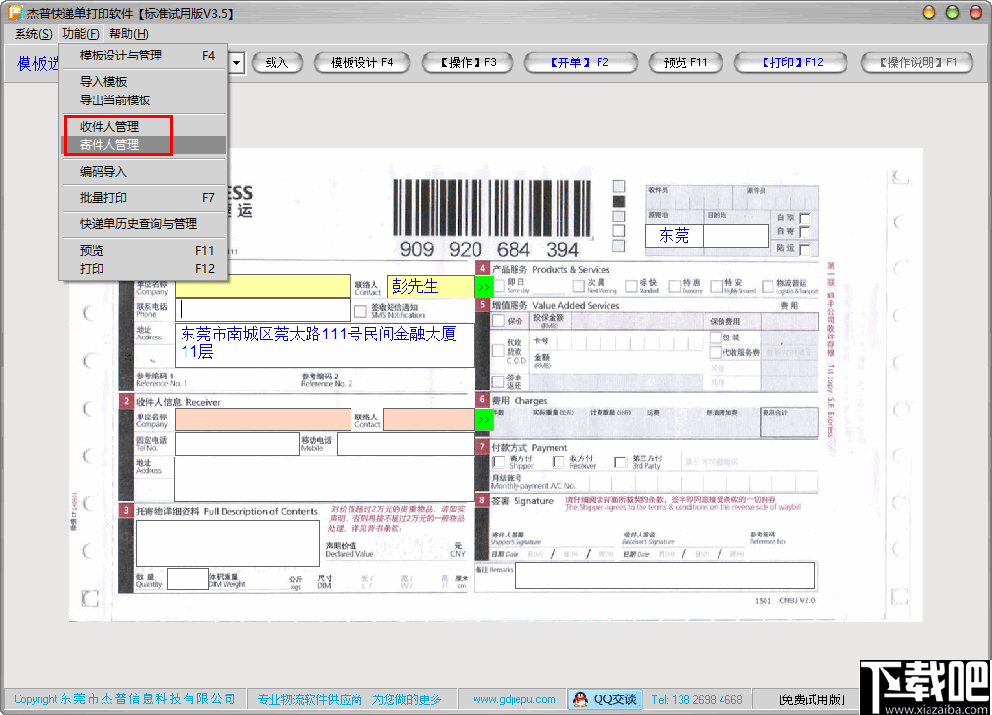The image size is (992, 715).
Task: Click the sender phone input field
Action: tap(263, 310)
